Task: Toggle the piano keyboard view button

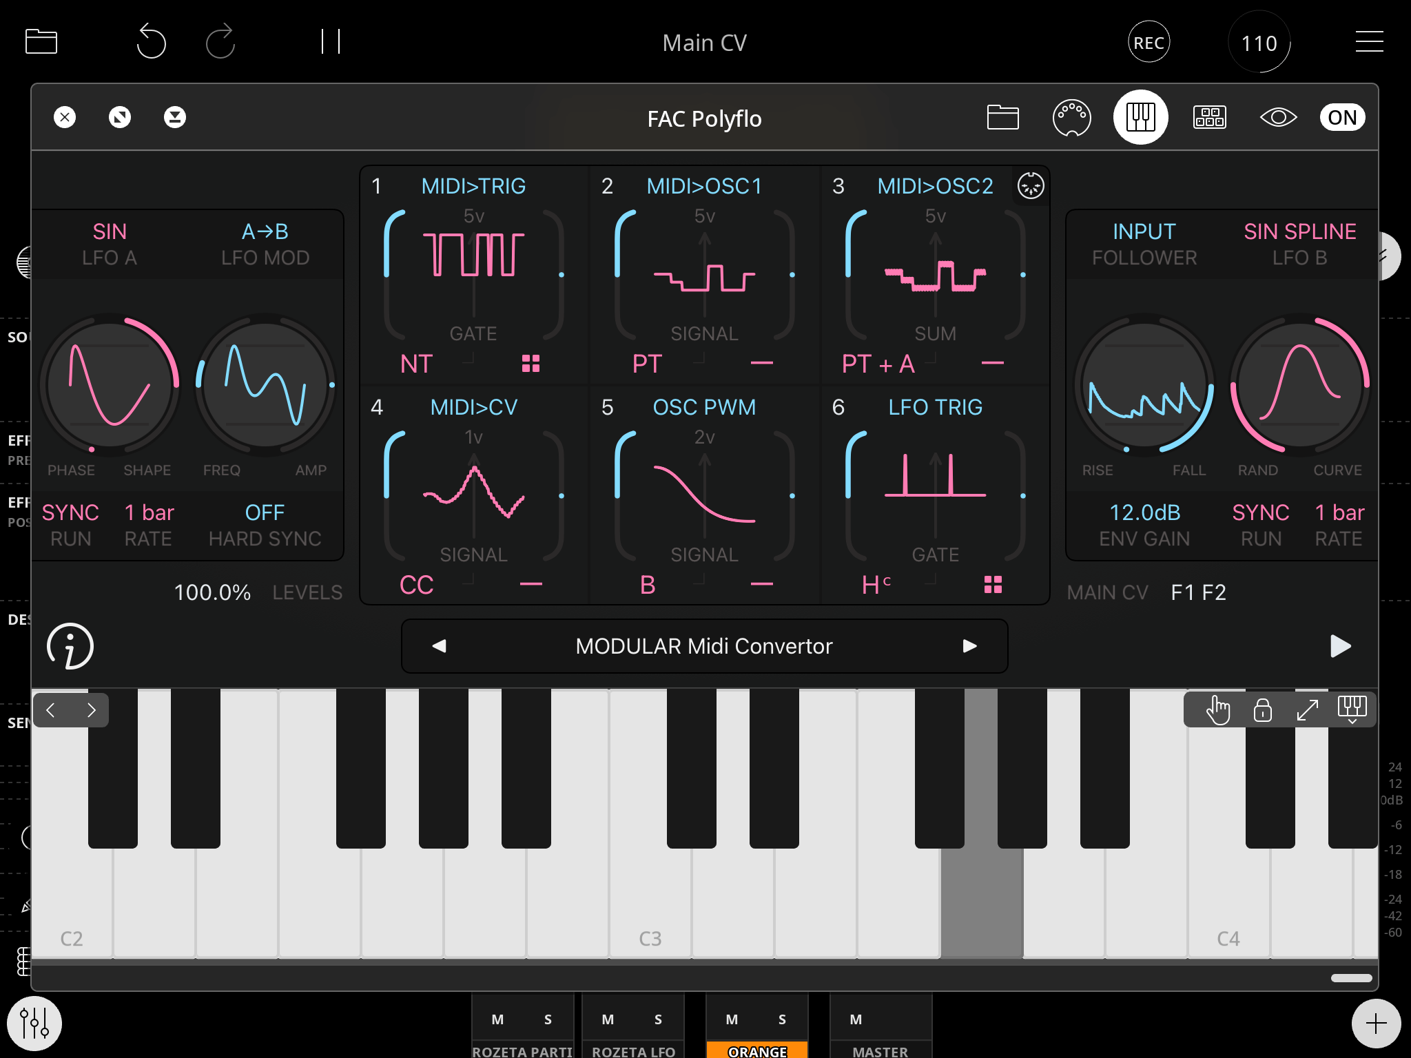Action: click(x=1140, y=117)
